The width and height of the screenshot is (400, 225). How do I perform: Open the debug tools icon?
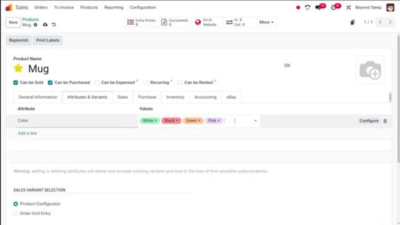pyautogui.click(x=348, y=7)
